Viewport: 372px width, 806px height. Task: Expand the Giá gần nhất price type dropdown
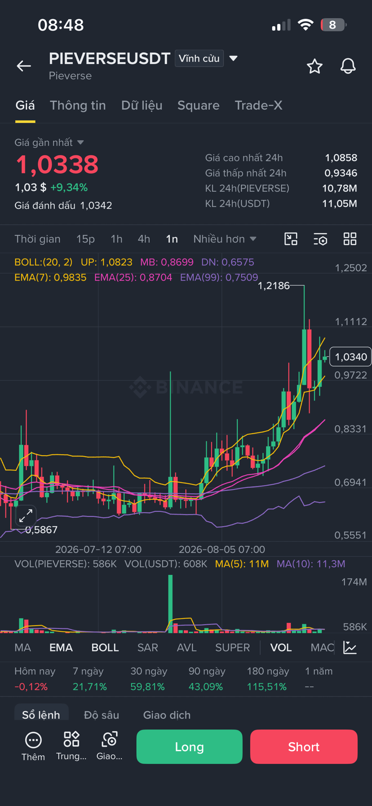point(80,142)
